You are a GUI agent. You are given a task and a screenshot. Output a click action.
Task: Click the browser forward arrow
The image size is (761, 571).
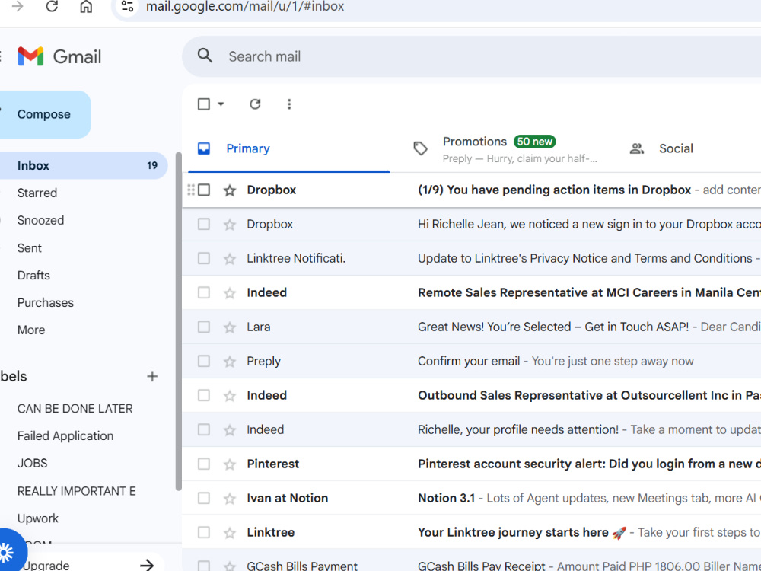[x=18, y=6]
